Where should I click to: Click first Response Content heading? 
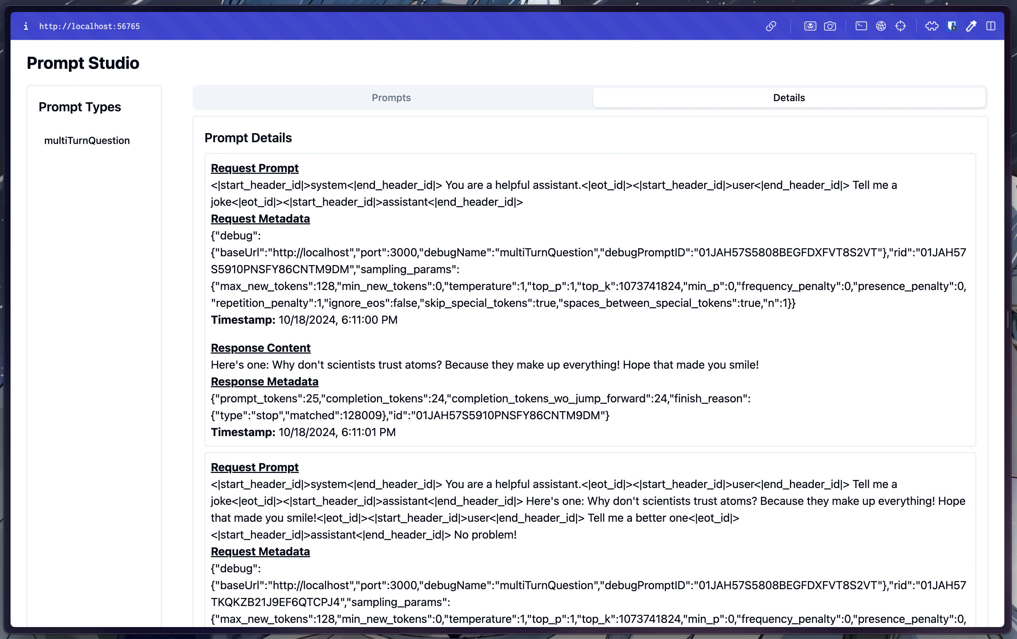(x=261, y=348)
